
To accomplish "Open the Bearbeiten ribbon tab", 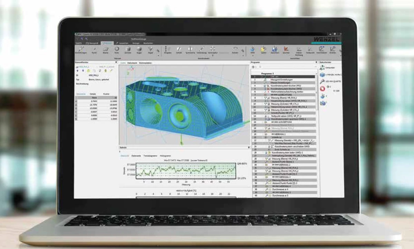I will pyautogui.click(x=148, y=43).
